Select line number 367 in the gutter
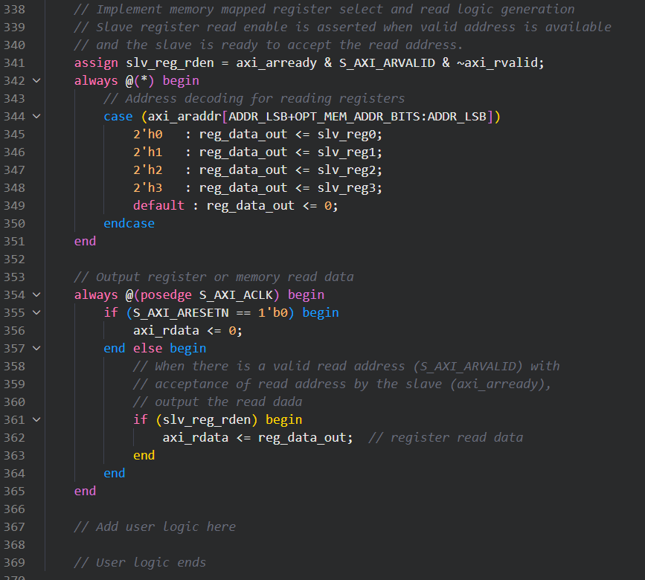Viewport: 645px width, 580px height. click(x=14, y=526)
